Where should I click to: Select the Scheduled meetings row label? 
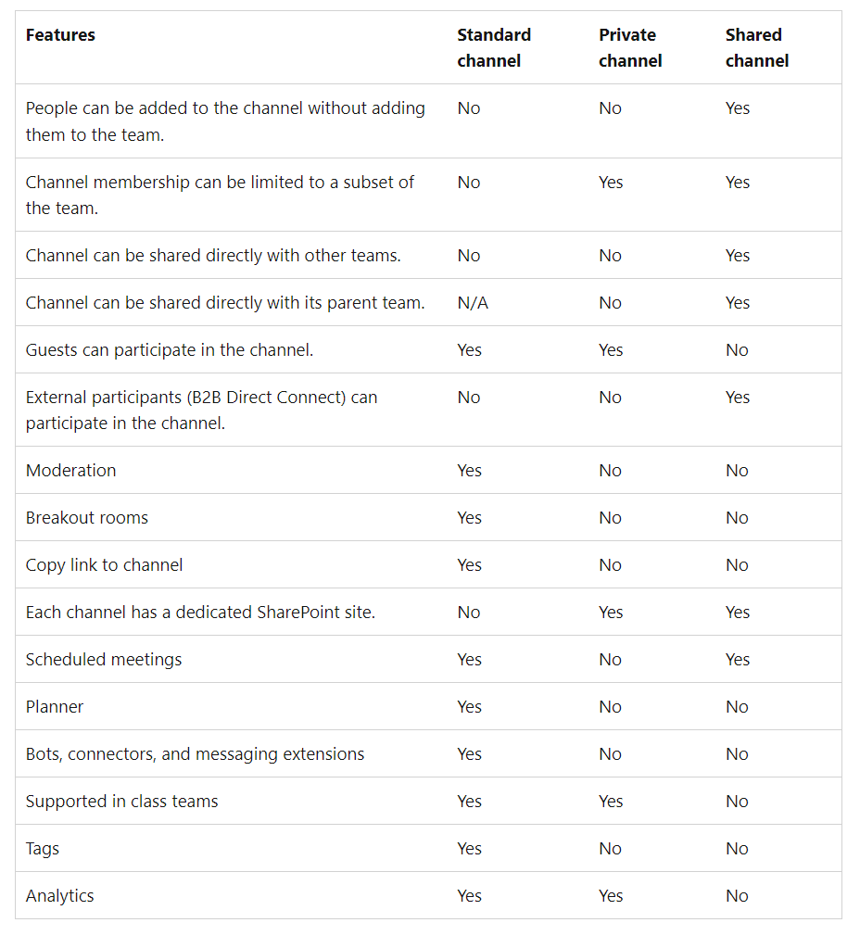coord(104,660)
